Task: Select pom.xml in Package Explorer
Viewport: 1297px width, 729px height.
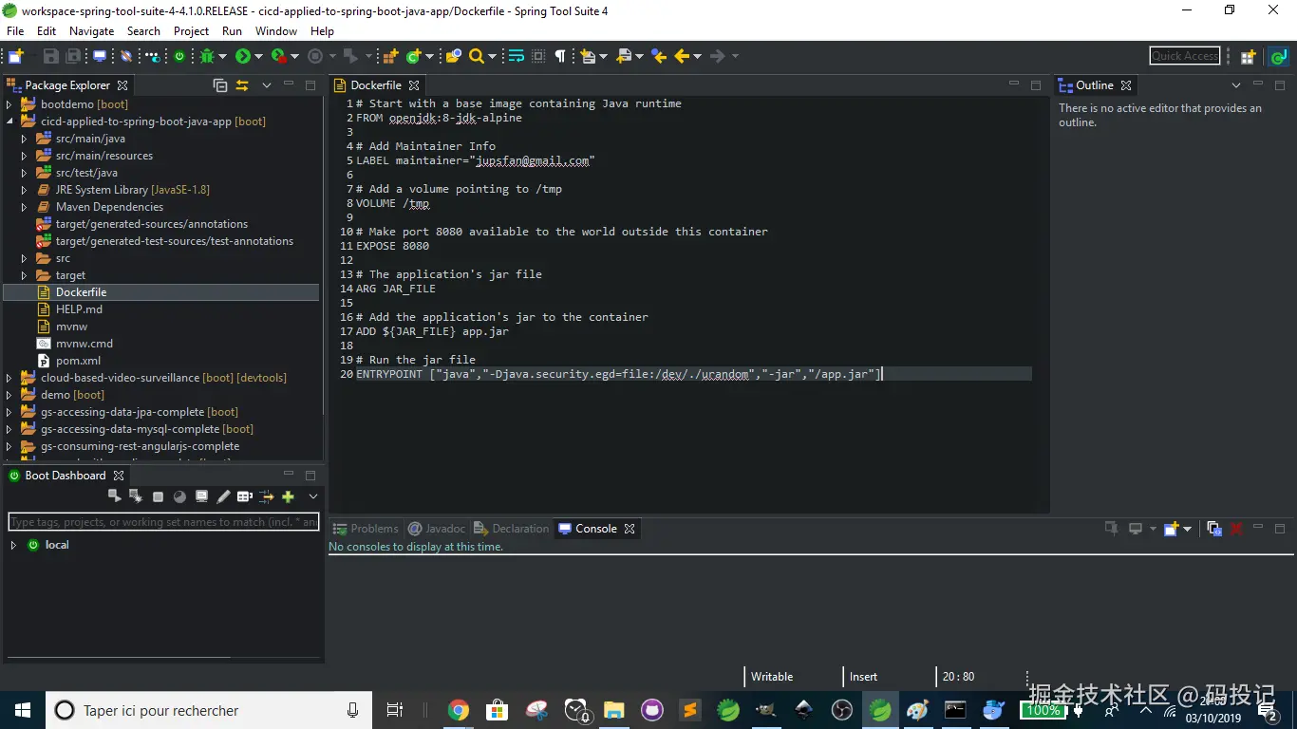Action: pyautogui.click(x=78, y=361)
